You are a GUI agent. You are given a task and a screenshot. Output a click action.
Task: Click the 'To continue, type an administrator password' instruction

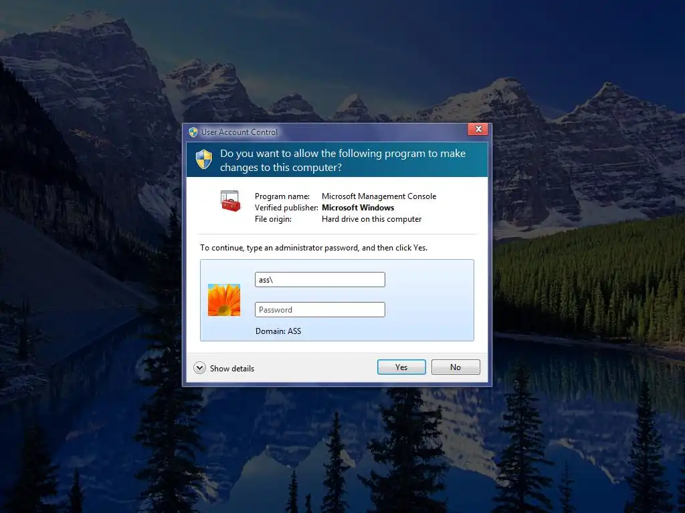(x=314, y=248)
